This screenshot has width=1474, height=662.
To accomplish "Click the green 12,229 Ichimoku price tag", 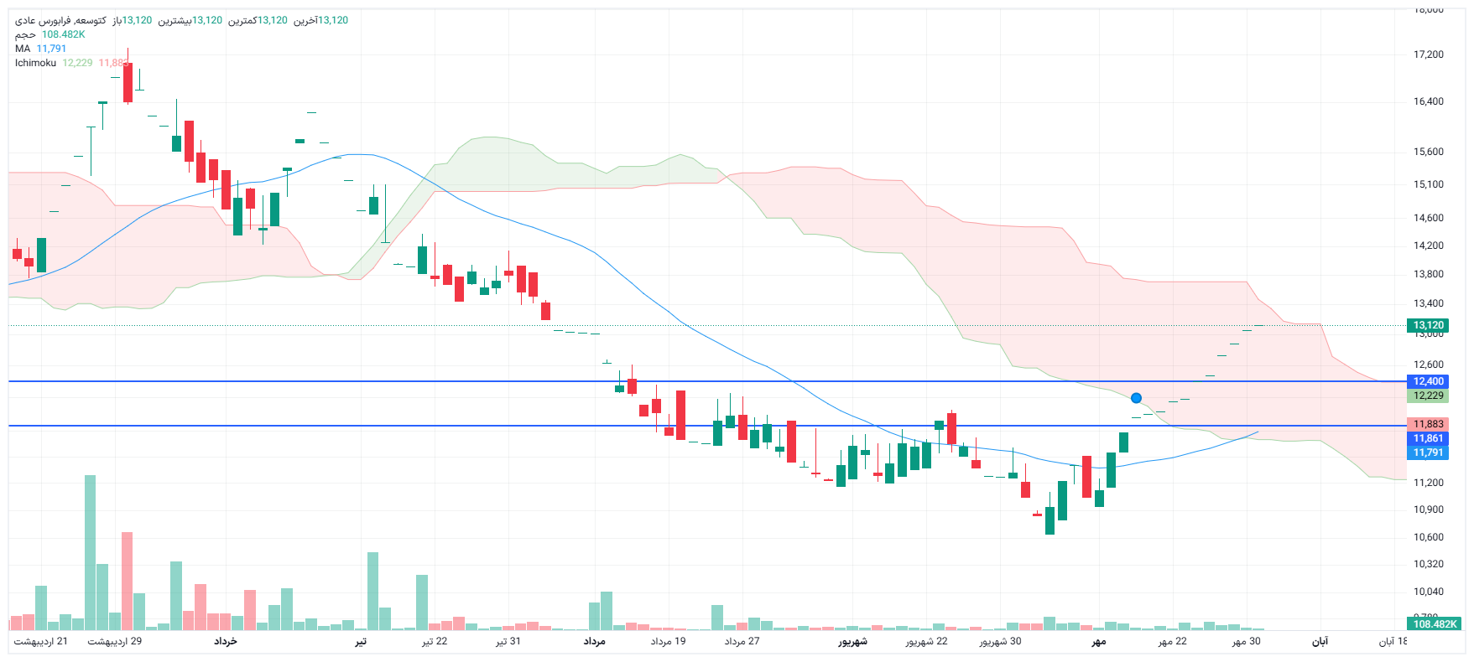I will (x=1428, y=396).
